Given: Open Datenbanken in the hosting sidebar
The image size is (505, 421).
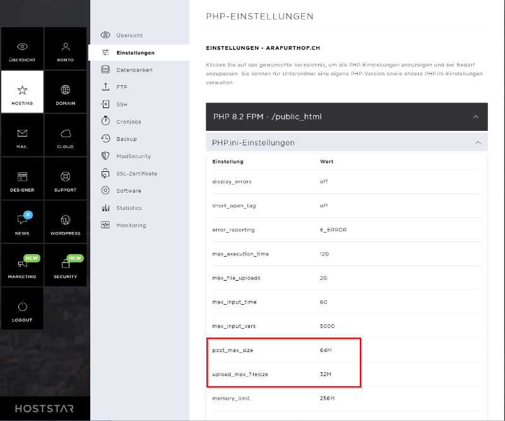Looking at the screenshot, I should 134,70.
